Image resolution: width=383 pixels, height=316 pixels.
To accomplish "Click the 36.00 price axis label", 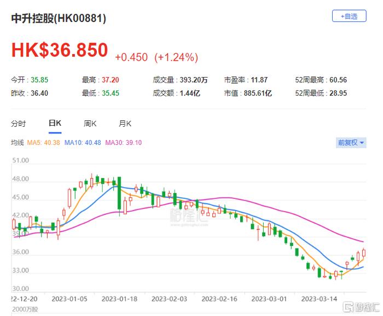I will tap(21, 252).
